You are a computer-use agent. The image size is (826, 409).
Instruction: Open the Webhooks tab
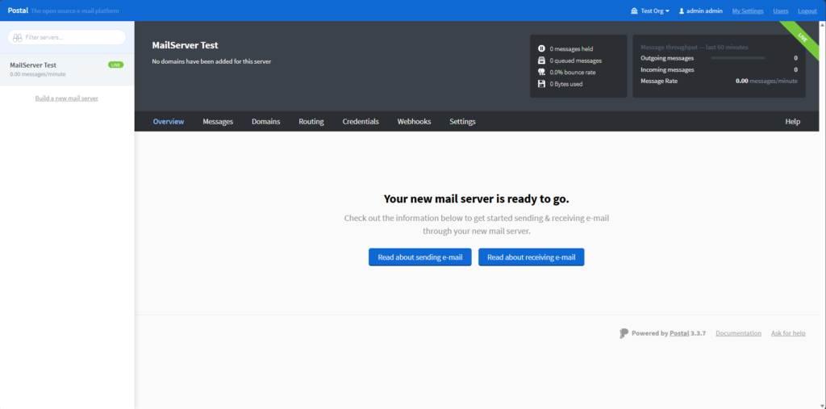coord(414,121)
